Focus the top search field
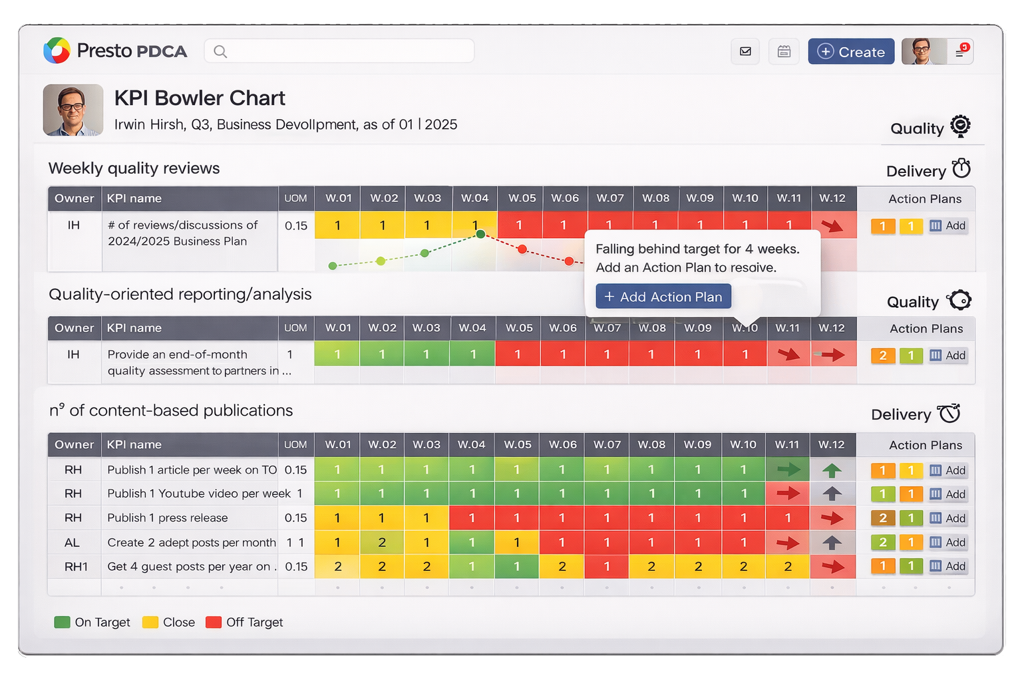The height and width of the screenshot is (681, 1022). [x=339, y=51]
